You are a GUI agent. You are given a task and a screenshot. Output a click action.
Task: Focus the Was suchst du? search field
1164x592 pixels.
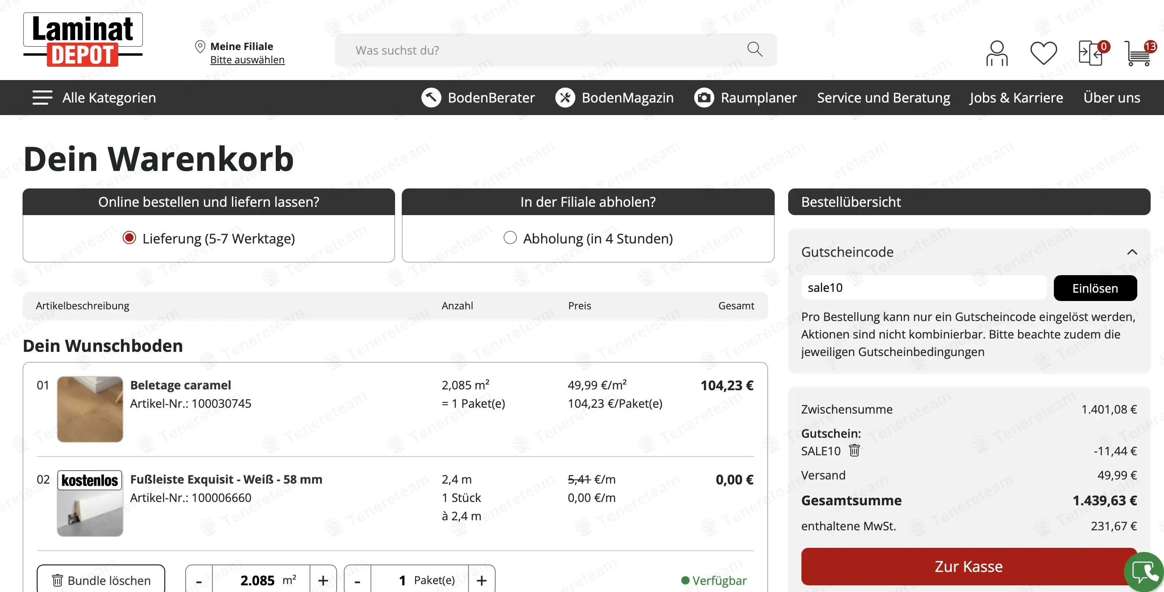point(556,50)
